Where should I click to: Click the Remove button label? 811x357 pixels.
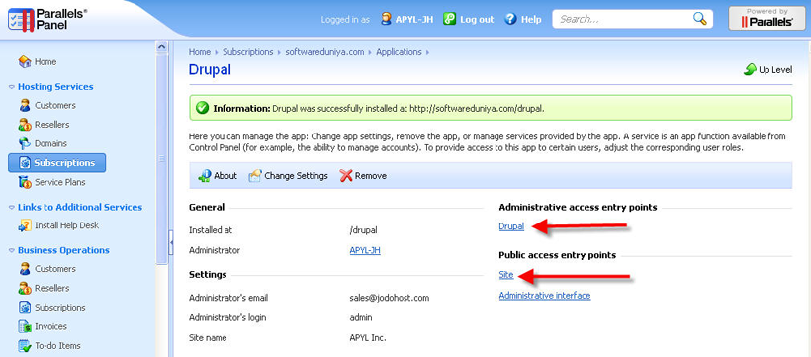(x=371, y=176)
